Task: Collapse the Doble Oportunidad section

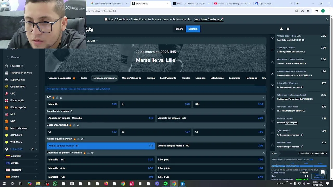Action: click(264, 125)
